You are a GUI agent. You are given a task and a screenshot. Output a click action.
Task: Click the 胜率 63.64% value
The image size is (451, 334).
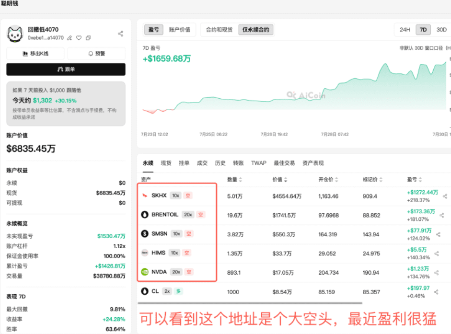point(116,329)
